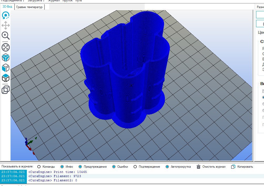Open the 3D-Вид tab
This screenshot has width=264, height=186.
coord(7,7)
